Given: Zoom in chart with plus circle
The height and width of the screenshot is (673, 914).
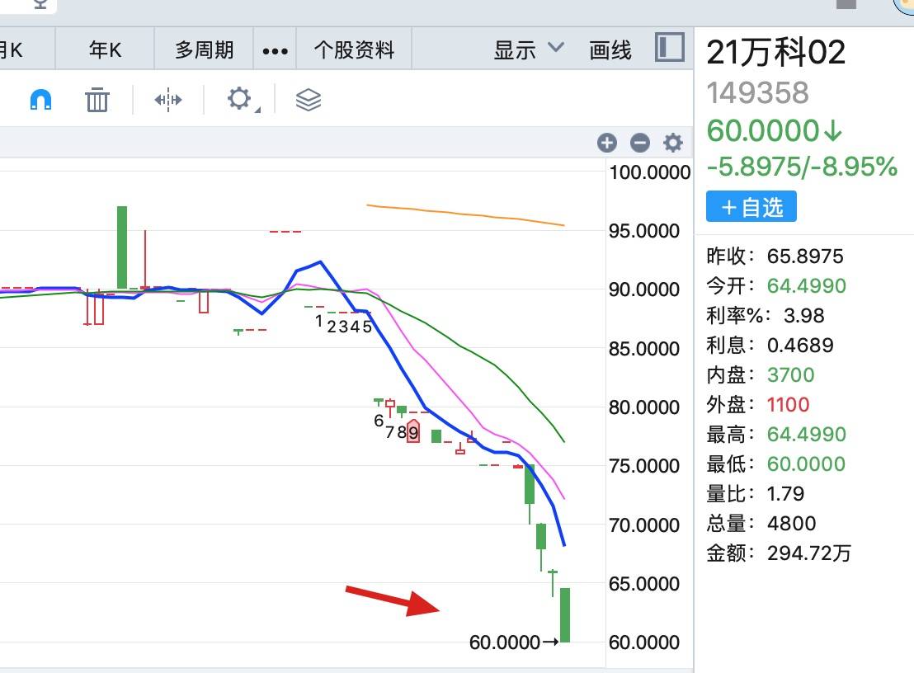Looking at the screenshot, I should tap(607, 143).
